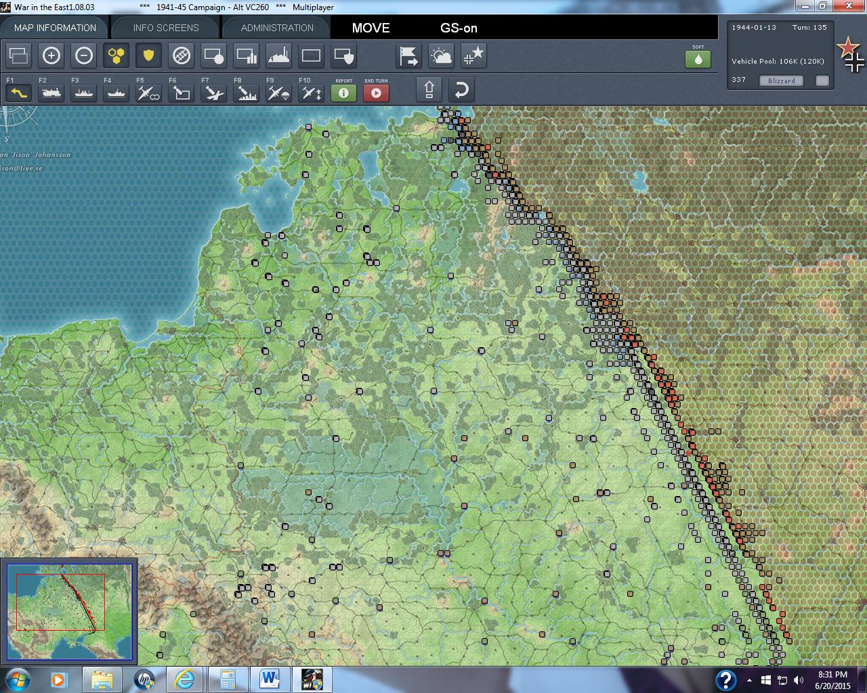This screenshot has width=867, height=693.
Task: Click the volume speaker tray icon
Action: coord(798,680)
